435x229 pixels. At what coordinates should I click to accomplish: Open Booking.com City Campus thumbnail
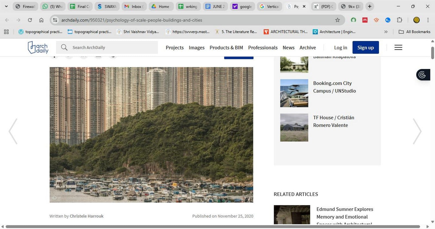click(x=294, y=93)
